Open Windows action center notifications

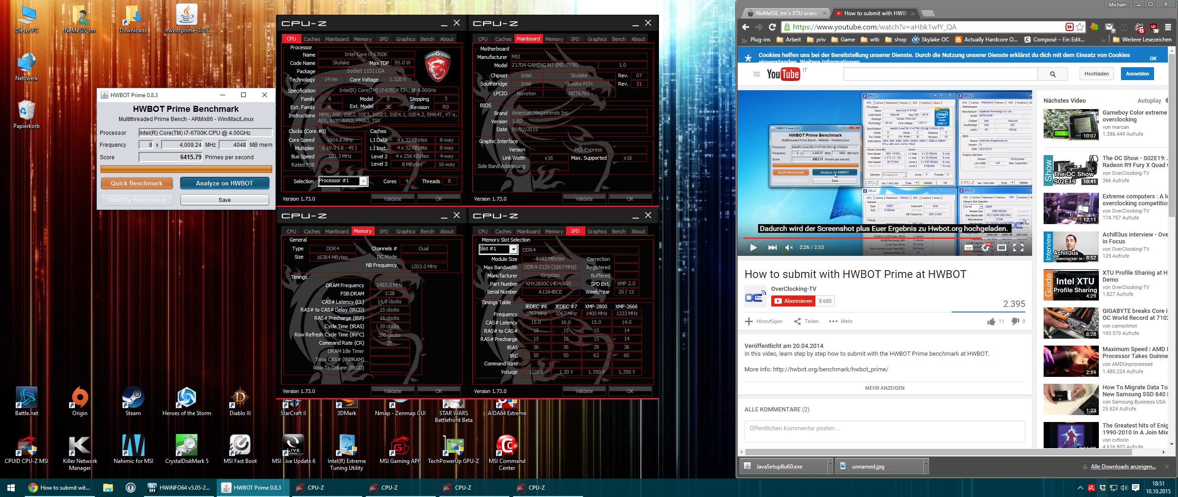tap(1136, 488)
